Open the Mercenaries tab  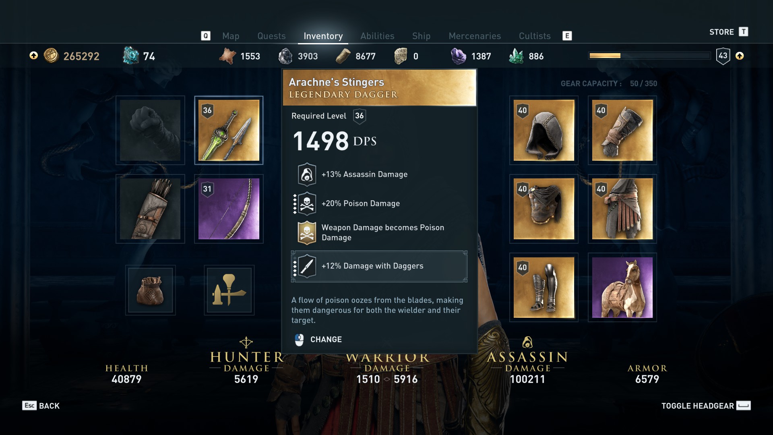click(x=475, y=36)
